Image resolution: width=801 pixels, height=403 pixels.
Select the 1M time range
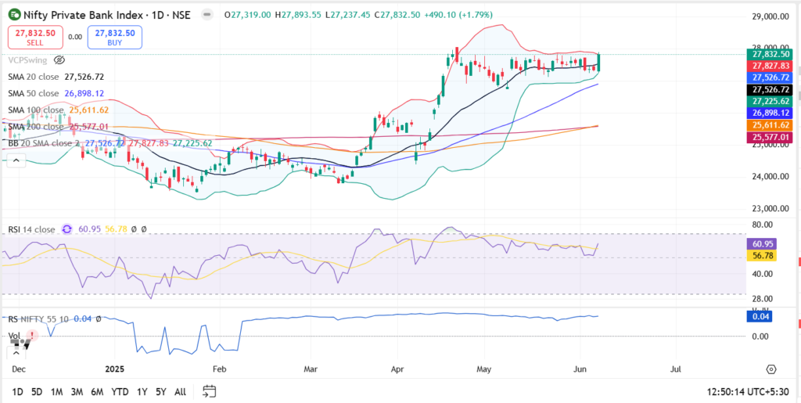(56, 392)
